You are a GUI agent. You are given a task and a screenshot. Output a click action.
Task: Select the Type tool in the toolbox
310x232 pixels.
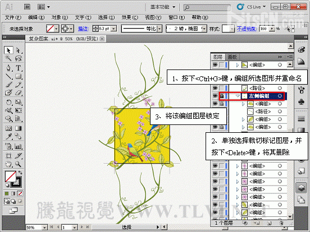pyautogui.click(x=18, y=68)
